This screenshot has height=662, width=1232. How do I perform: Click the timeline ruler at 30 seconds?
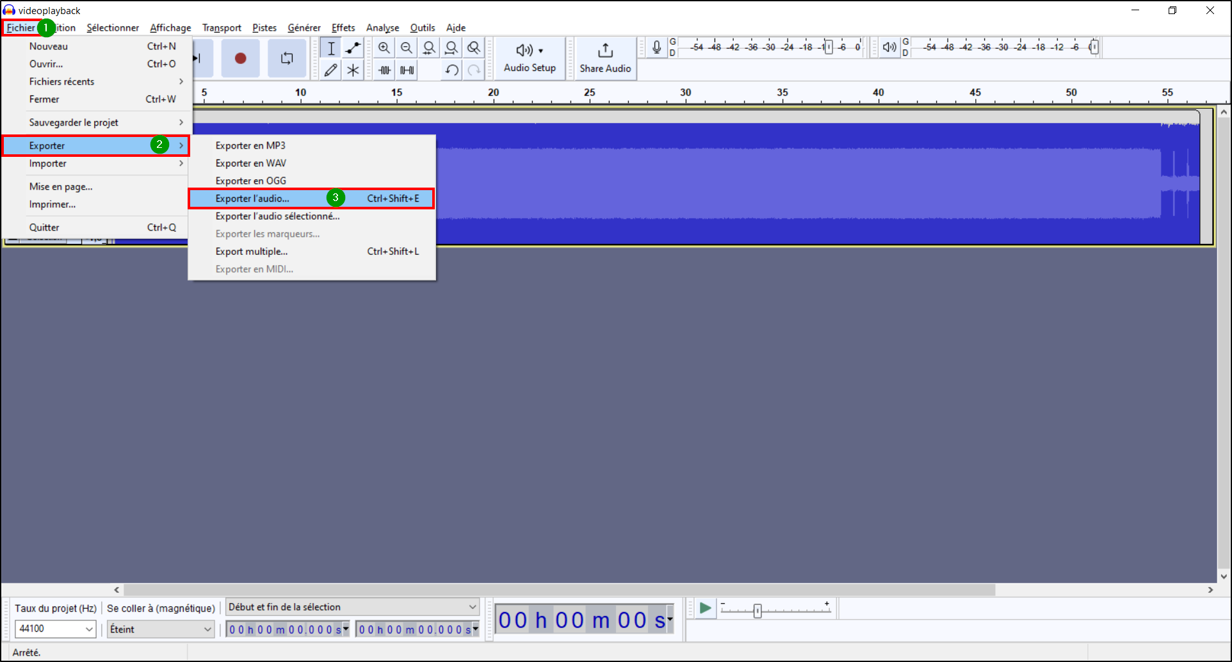(686, 94)
